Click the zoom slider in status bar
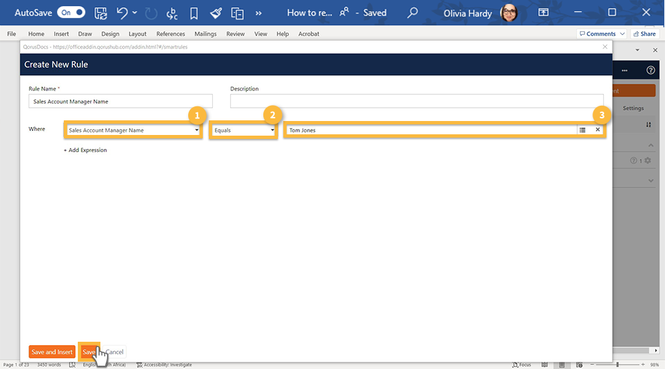The width and height of the screenshot is (665, 369). [617, 364]
